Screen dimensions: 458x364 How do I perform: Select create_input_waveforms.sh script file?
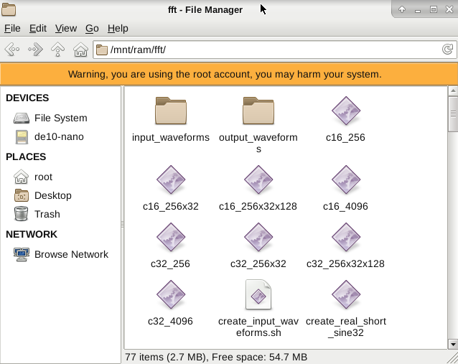pos(258,296)
